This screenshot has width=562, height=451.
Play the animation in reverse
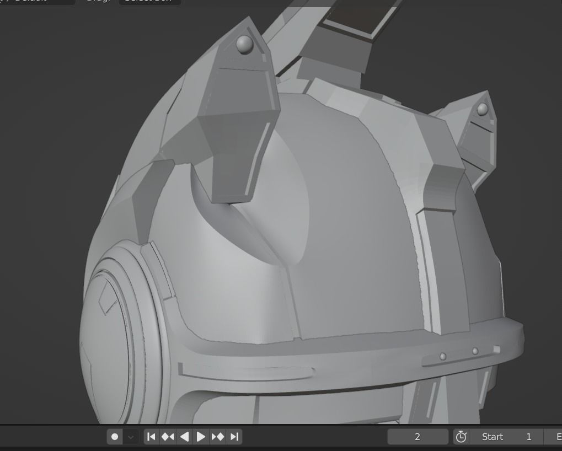pos(184,437)
